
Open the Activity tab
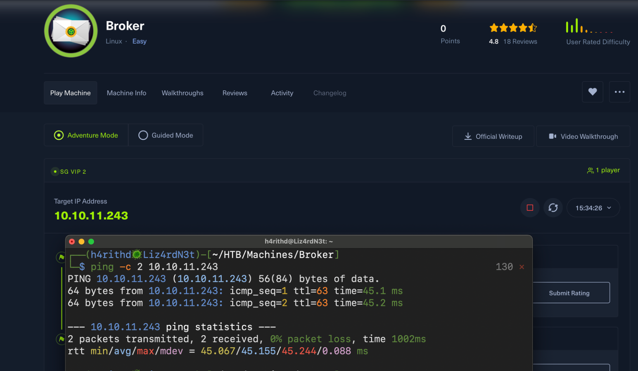pos(282,93)
